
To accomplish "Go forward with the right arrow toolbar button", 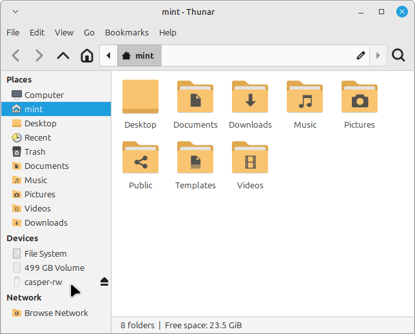I will click(39, 55).
